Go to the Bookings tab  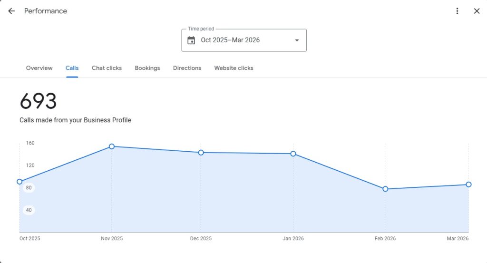pos(147,68)
